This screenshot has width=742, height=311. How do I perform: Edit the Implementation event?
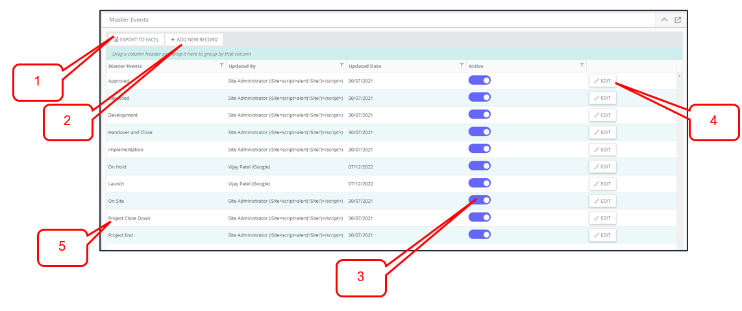point(602,150)
